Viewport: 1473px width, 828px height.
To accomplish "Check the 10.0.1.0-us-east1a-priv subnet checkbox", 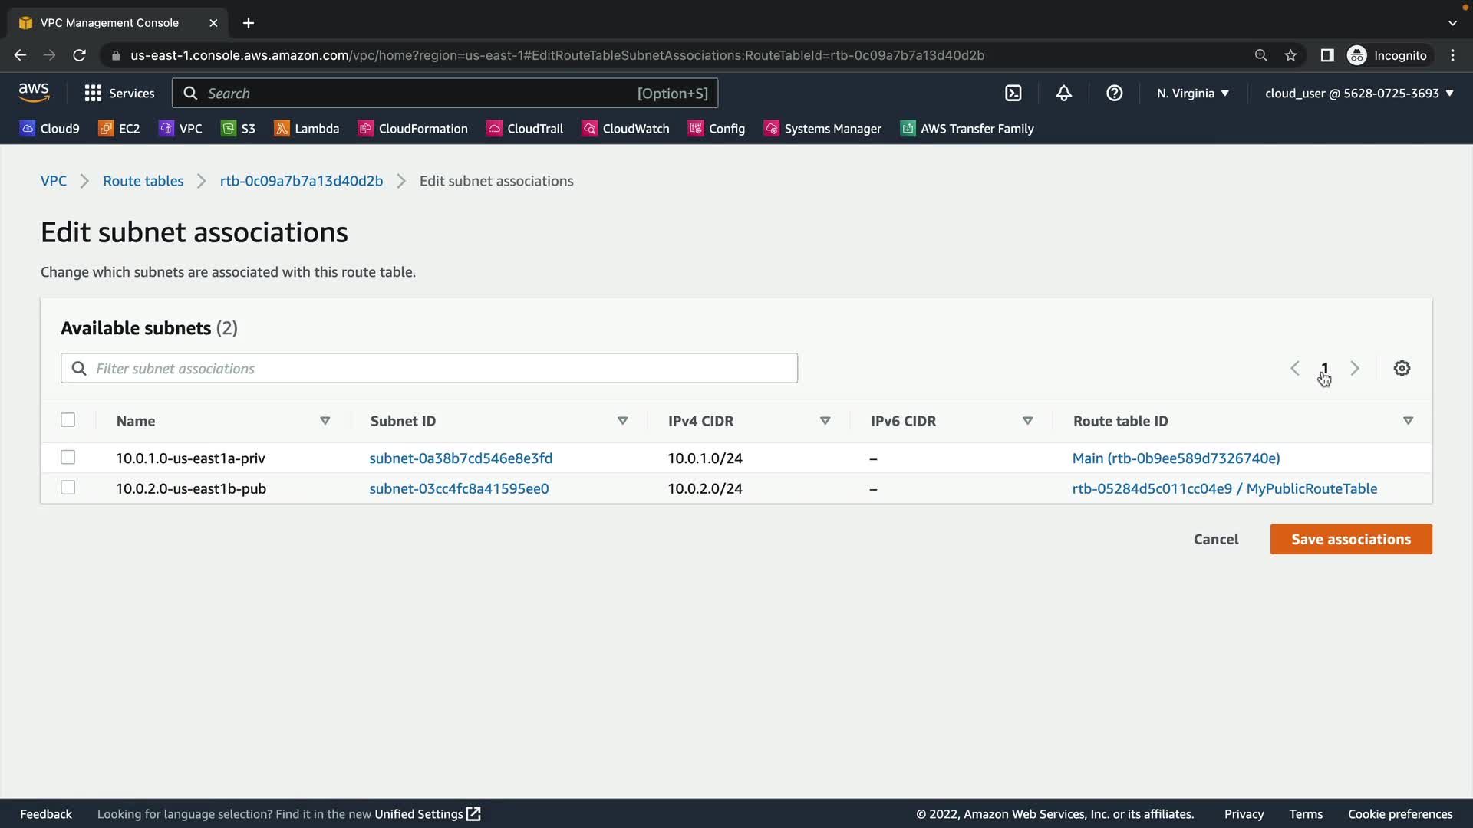I will tap(68, 458).
